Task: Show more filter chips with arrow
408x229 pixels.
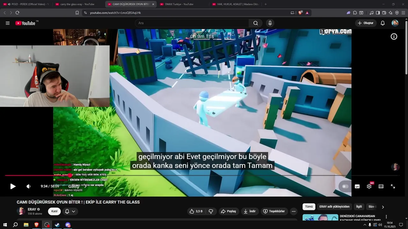Action: point(383,207)
